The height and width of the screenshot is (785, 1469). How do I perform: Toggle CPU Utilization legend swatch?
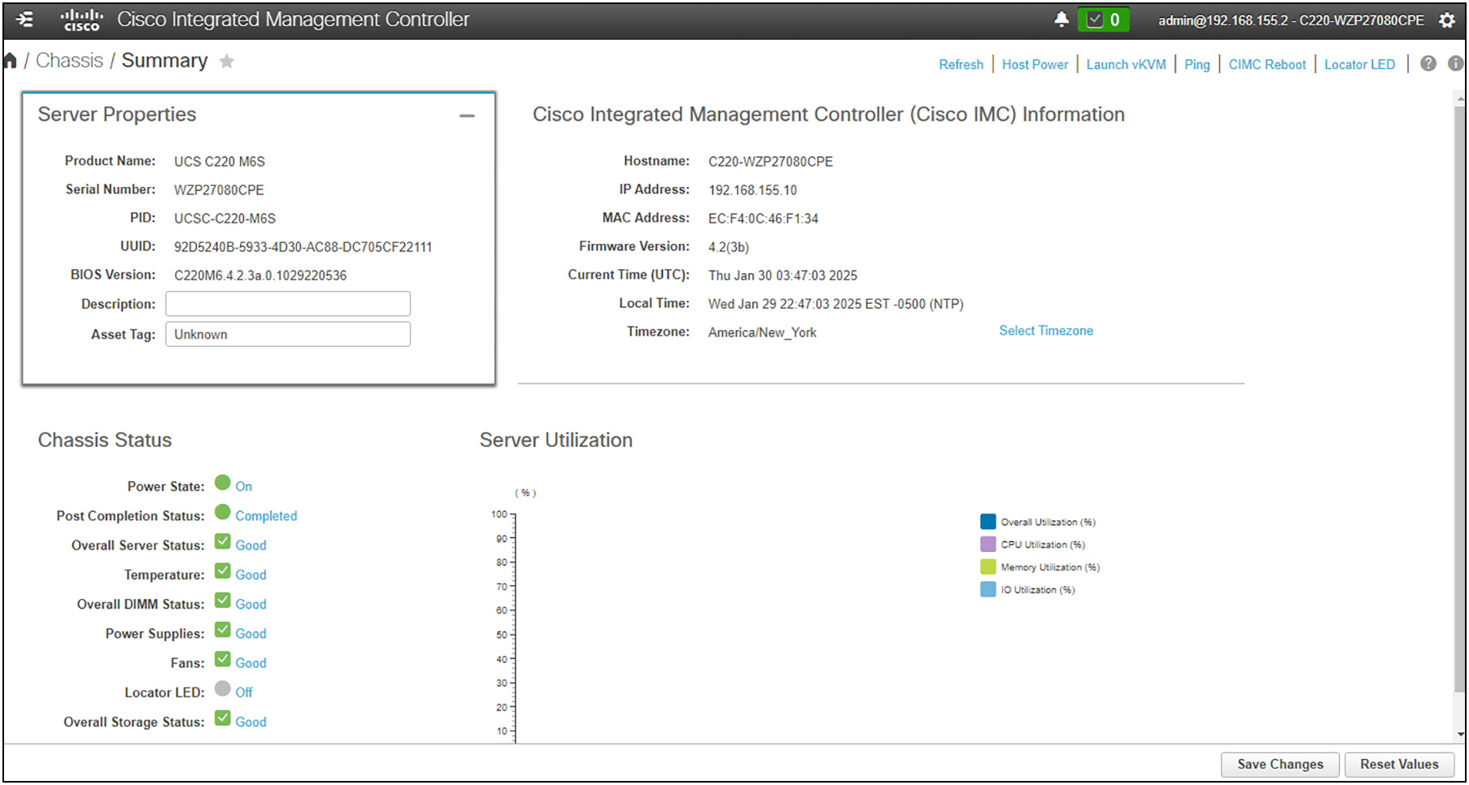point(988,544)
